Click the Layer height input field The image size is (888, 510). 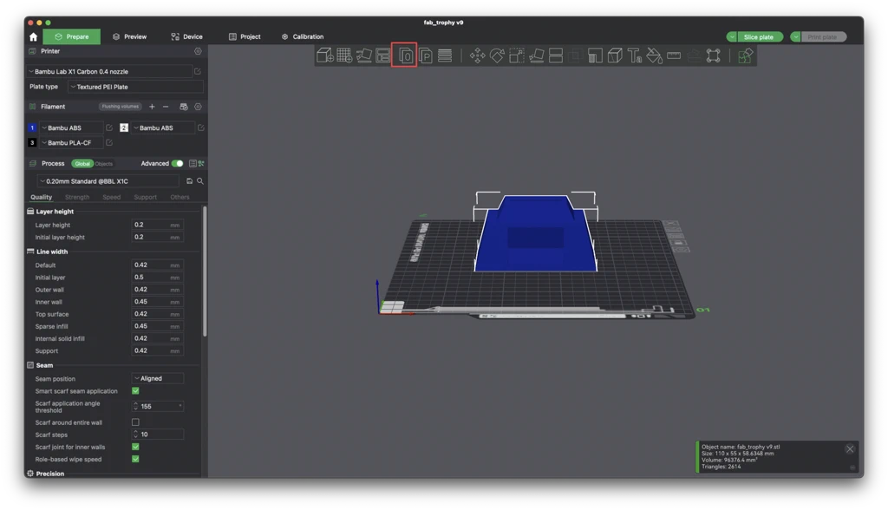coord(157,225)
